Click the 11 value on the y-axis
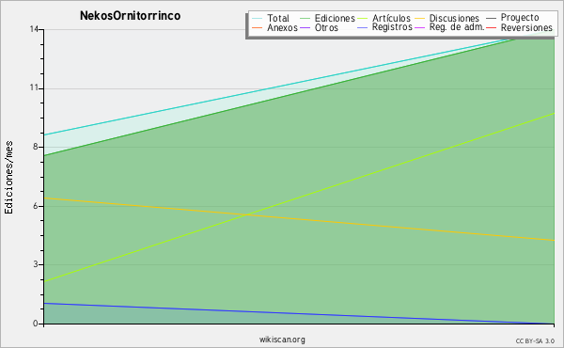The image size is (564, 348). tap(34, 87)
